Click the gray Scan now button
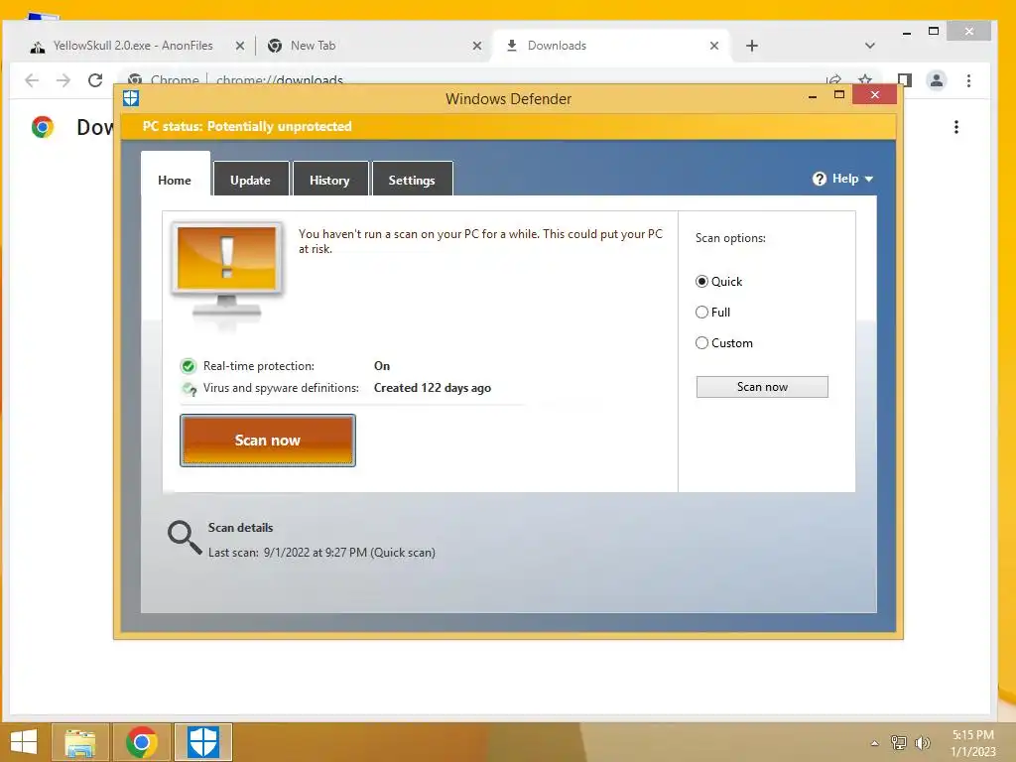Viewport: 1016px width, 762px height. [x=762, y=387]
